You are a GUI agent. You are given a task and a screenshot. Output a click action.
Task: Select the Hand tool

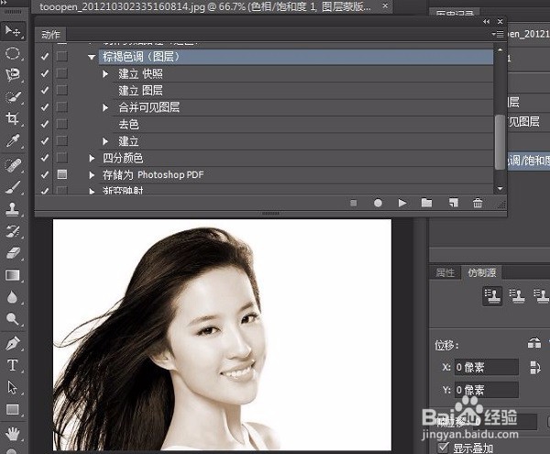point(13,434)
